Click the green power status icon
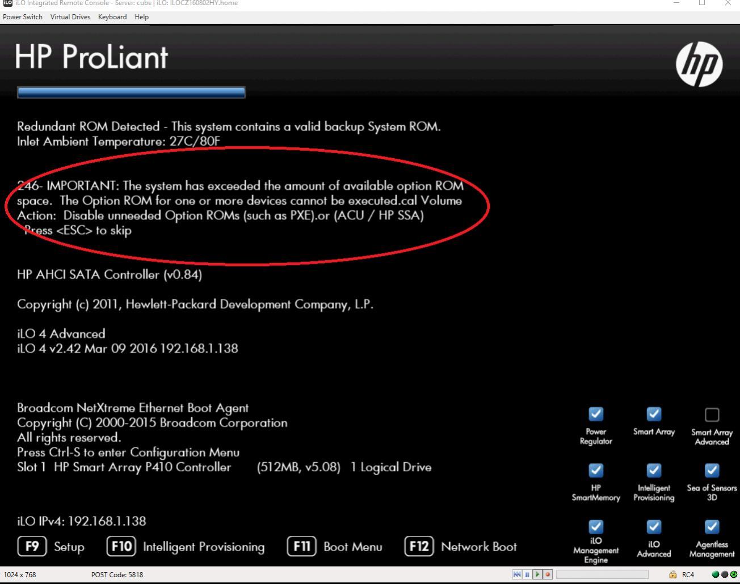 [x=733, y=574]
